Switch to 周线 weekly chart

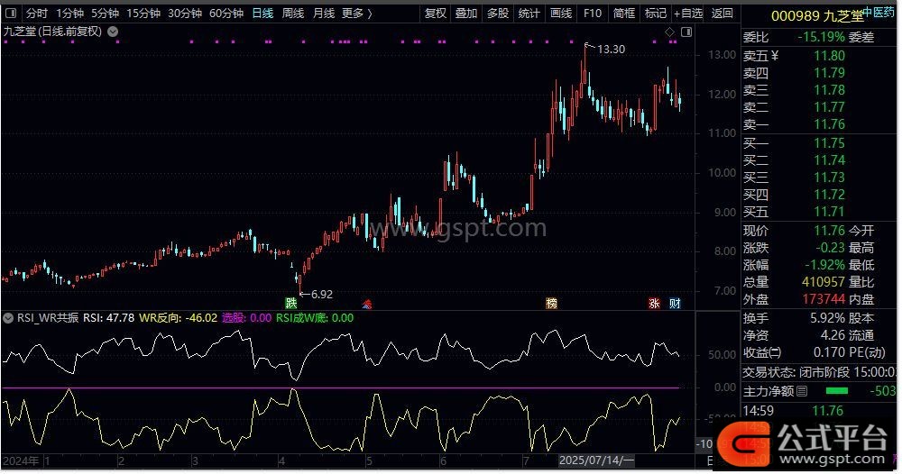pyautogui.click(x=293, y=13)
